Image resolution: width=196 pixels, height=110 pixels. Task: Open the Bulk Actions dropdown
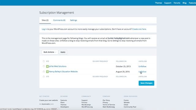tap(50, 52)
